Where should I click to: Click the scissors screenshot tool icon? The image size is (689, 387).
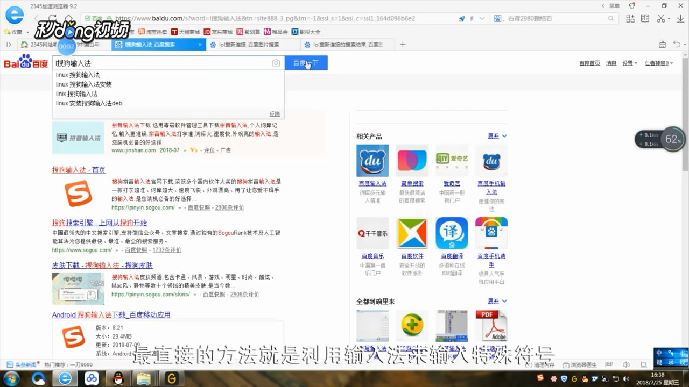(x=661, y=18)
